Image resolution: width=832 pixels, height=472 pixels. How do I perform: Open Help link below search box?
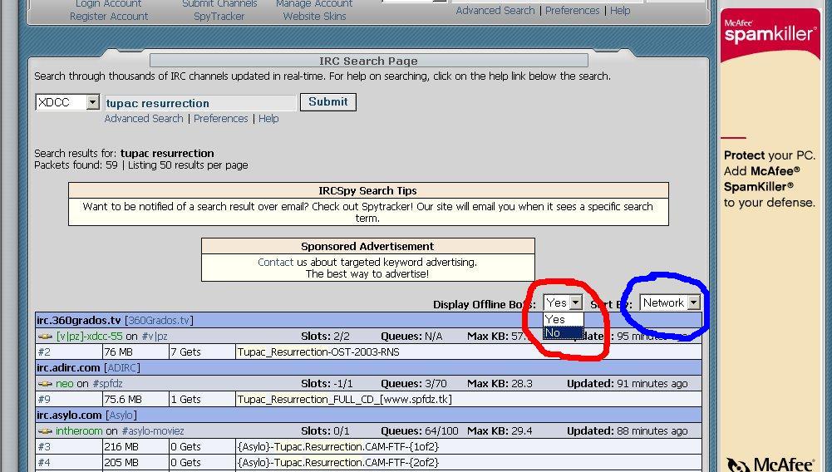click(x=268, y=118)
